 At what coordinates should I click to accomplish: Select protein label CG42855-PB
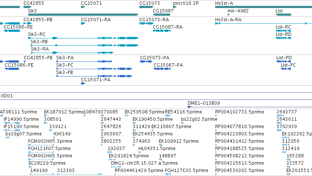coord(38,58)
